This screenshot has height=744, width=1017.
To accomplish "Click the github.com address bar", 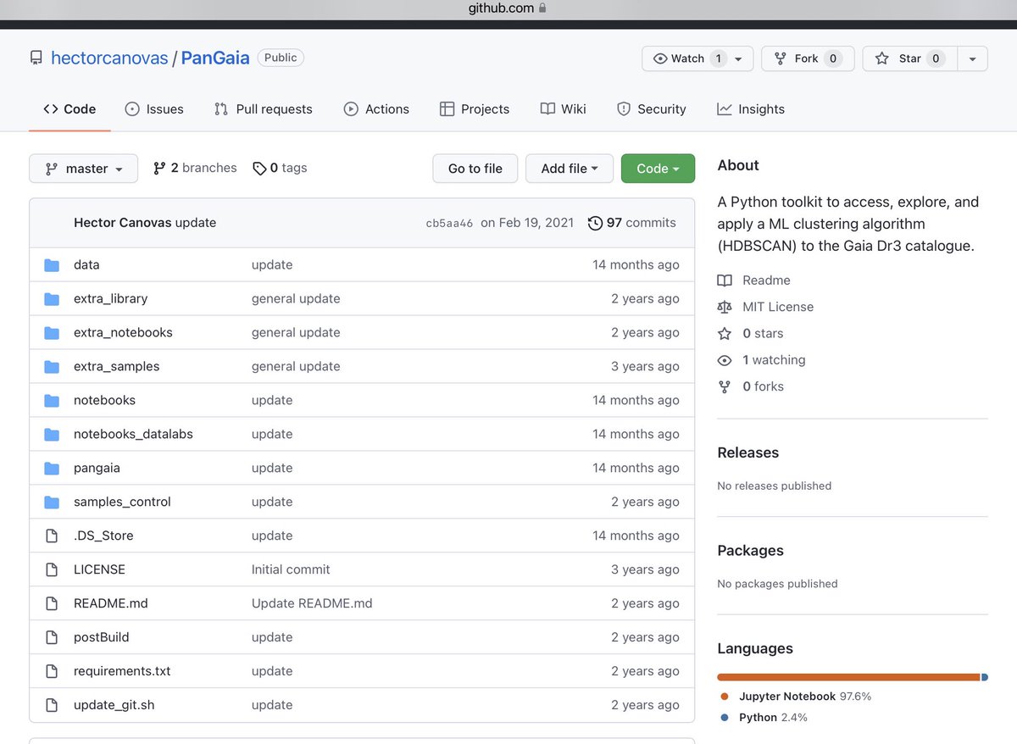I will click(x=508, y=8).
